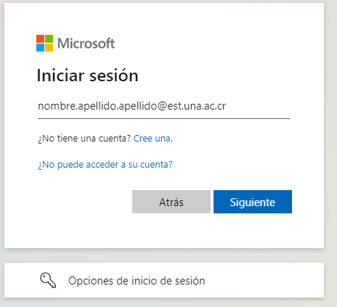Follow the "¿No puede acceder a su cuenta?" link
This screenshot has width=337, height=307.
coord(105,165)
